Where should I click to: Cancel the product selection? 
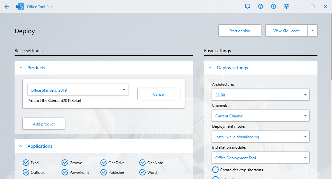click(159, 94)
